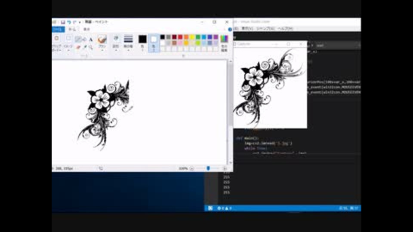Viewport: 413px width, 232px height.
Task: Maximize the Capture window
Action: point(288,44)
